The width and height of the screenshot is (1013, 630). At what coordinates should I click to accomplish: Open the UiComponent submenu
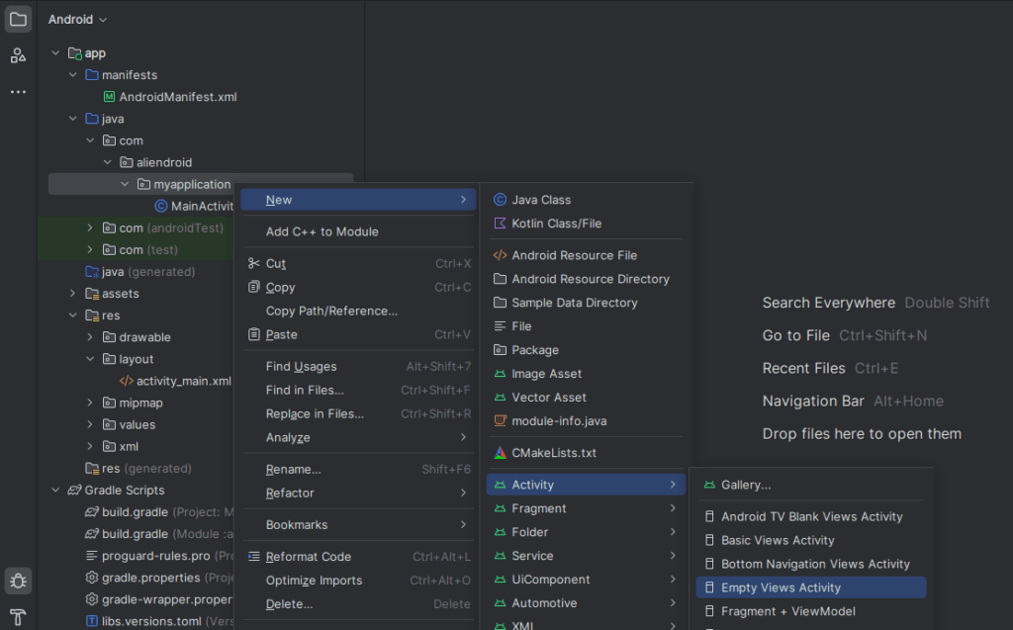[x=586, y=580]
